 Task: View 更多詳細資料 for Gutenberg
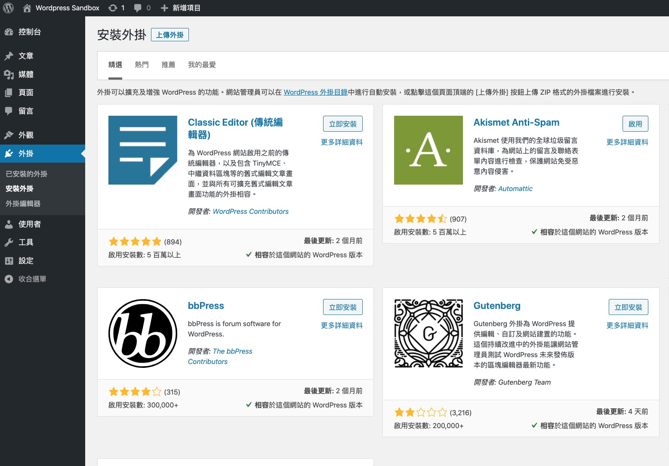click(627, 325)
